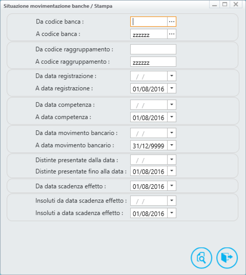Expand Da data registrazione date picker
Viewport: 246px width, 275px height.
172,76
